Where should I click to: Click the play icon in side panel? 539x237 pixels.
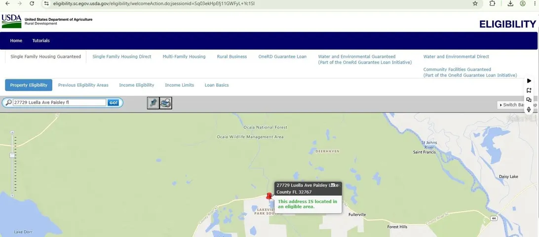click(x=529, y=81)
